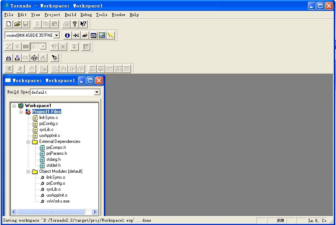Launch the debugger bug icon

coord(85,35)
